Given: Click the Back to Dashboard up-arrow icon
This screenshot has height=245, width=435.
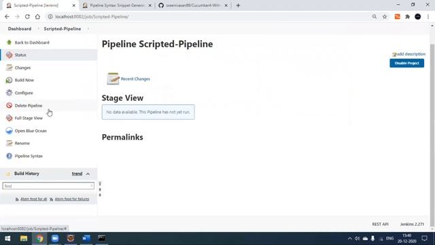Looking at the screenshot, I should 9,42.
